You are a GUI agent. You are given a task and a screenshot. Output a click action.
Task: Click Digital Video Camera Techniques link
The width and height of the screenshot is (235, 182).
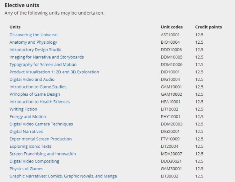pos(41,124)
